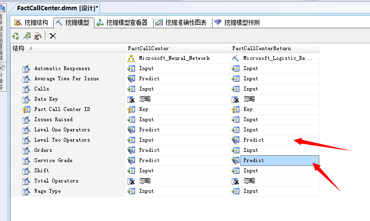The image size is (370, 221).
Task: Select the FactCallCenter column header
Action: coord(178,48)
